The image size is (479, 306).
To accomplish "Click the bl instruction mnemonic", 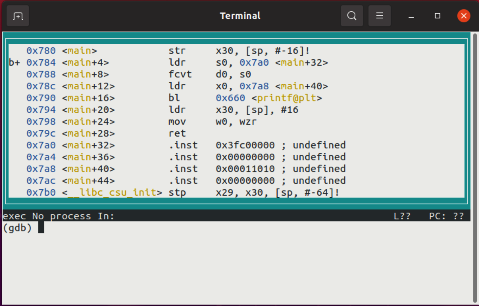I will pos(174,98).
